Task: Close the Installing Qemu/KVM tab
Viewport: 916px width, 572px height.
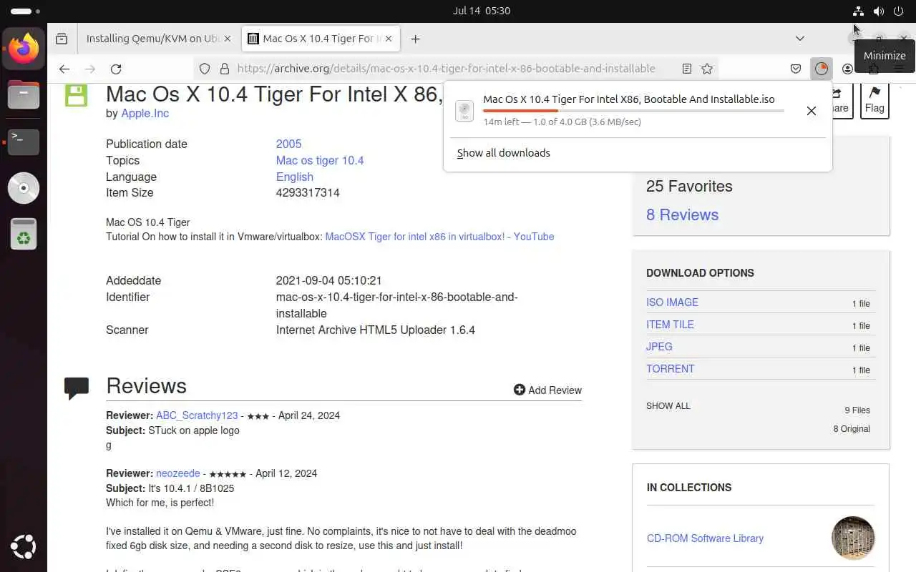Action: 228,39
